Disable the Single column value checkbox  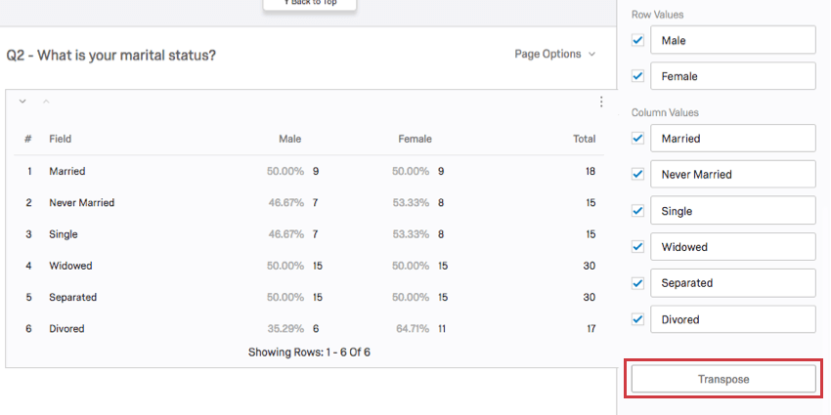[x=638, y=211]
